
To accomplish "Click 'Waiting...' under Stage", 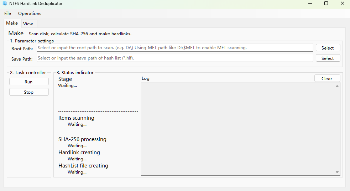I will click(x=67, y=85).
